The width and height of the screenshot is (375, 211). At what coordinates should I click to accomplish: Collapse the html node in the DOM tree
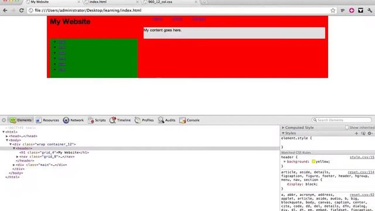coord(4,132)
